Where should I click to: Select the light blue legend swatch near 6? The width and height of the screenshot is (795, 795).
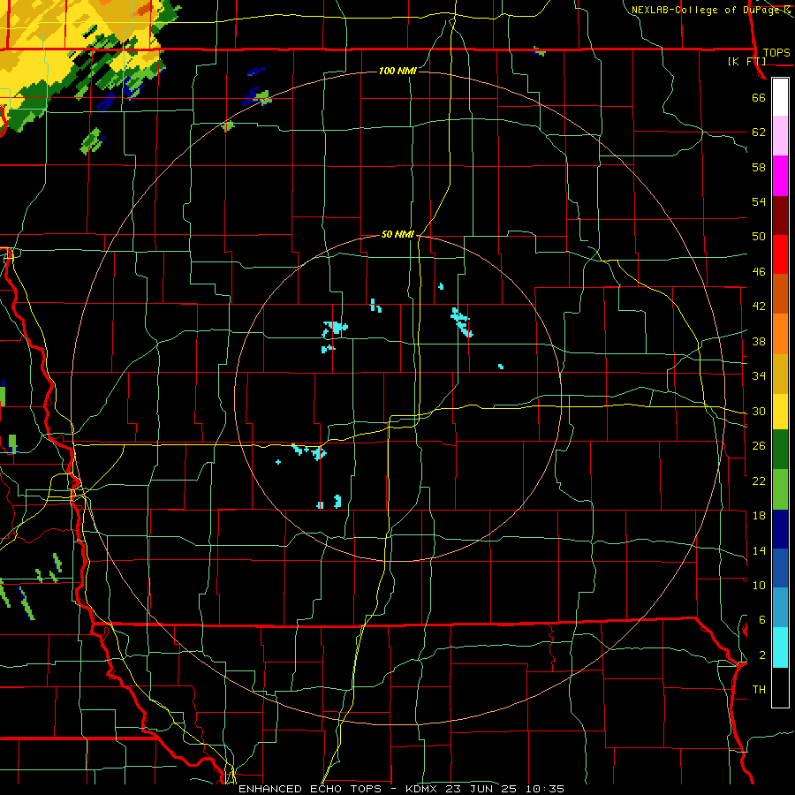point(780,608)
